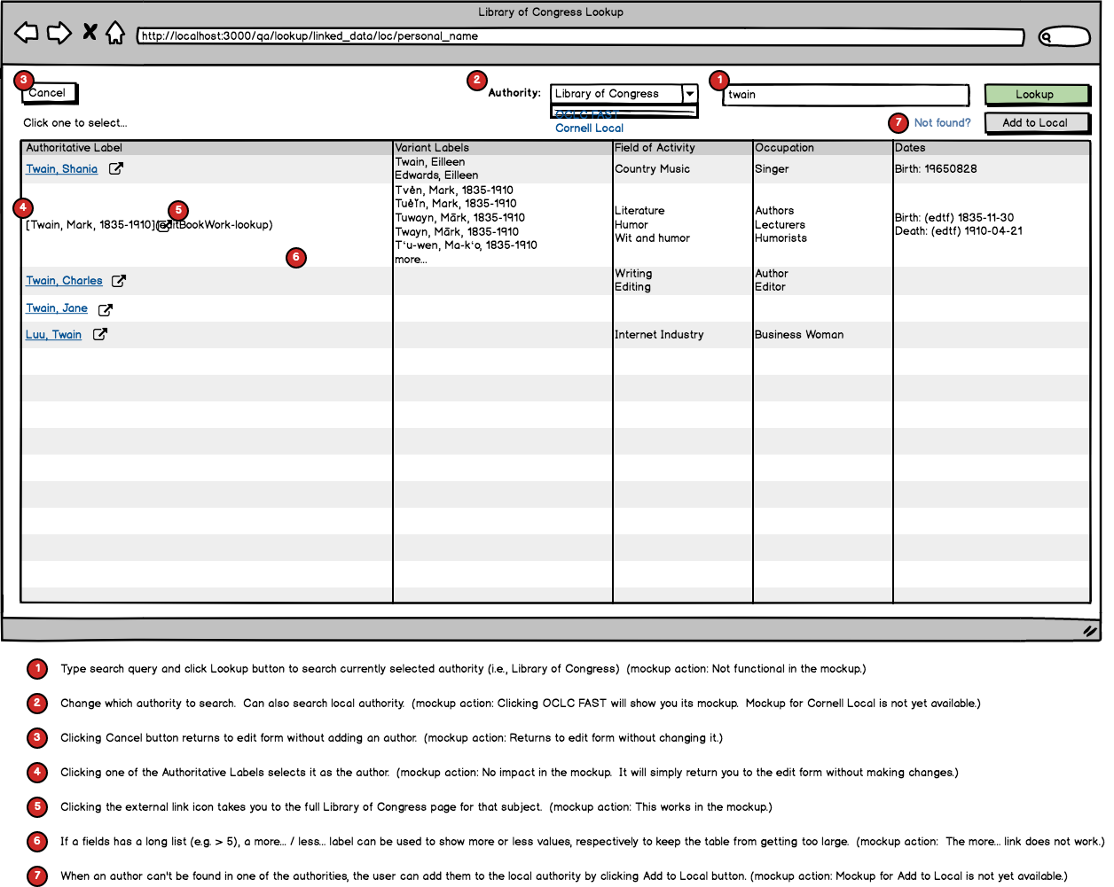Open external link icon beside Twain, Mark, 1835-1910
The image size is (1114, 887).
pos(163,225)
